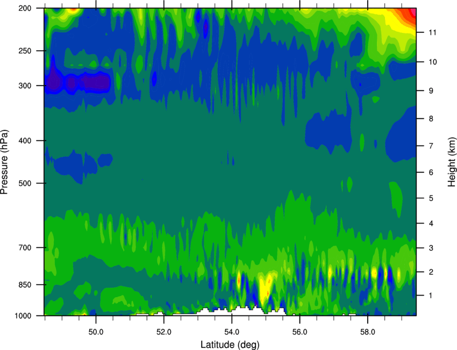
Task: Click the 1000 hPa pressure label
Action: (23, 316)
